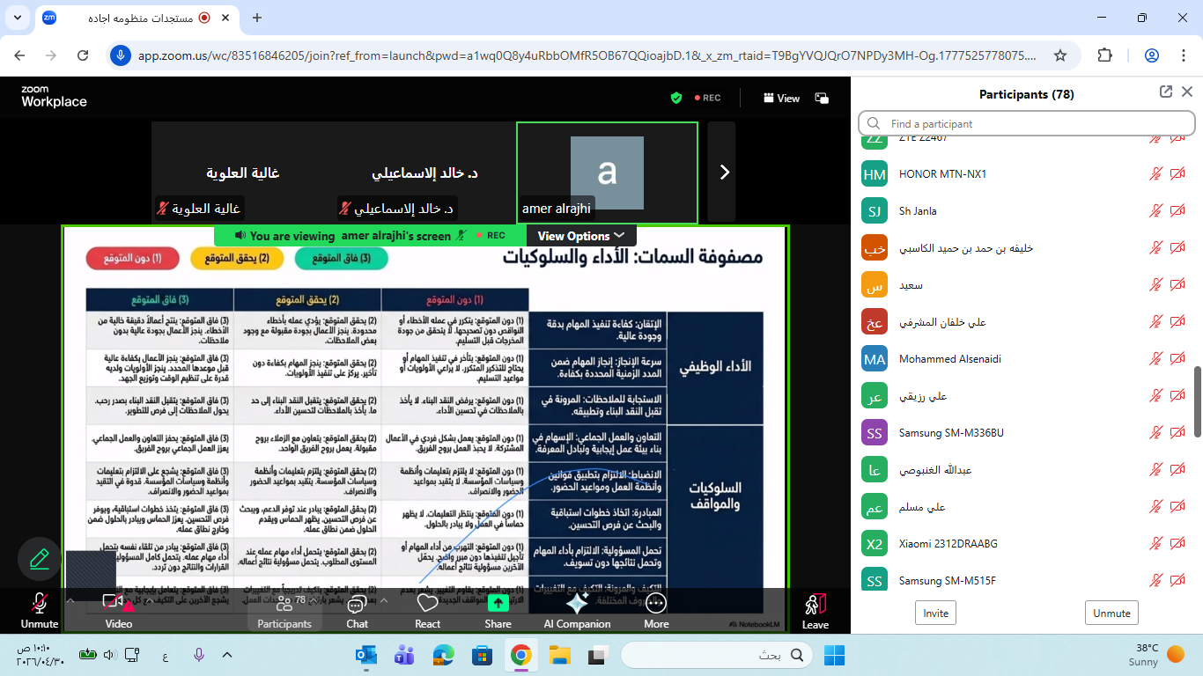The height and width of the screenshot is (676, 1203).
Task: Select participant علي خلفان المشرفي
Action: tap(1025, 322)
